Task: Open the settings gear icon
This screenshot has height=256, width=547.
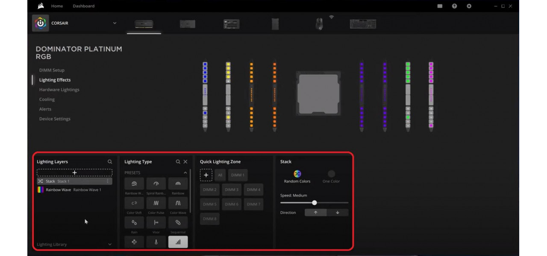Action: point(469,6)
